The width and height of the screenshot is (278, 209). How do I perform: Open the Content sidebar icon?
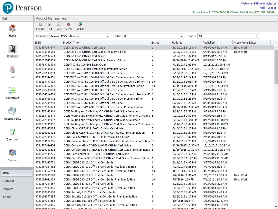click(x=12, y=153)
